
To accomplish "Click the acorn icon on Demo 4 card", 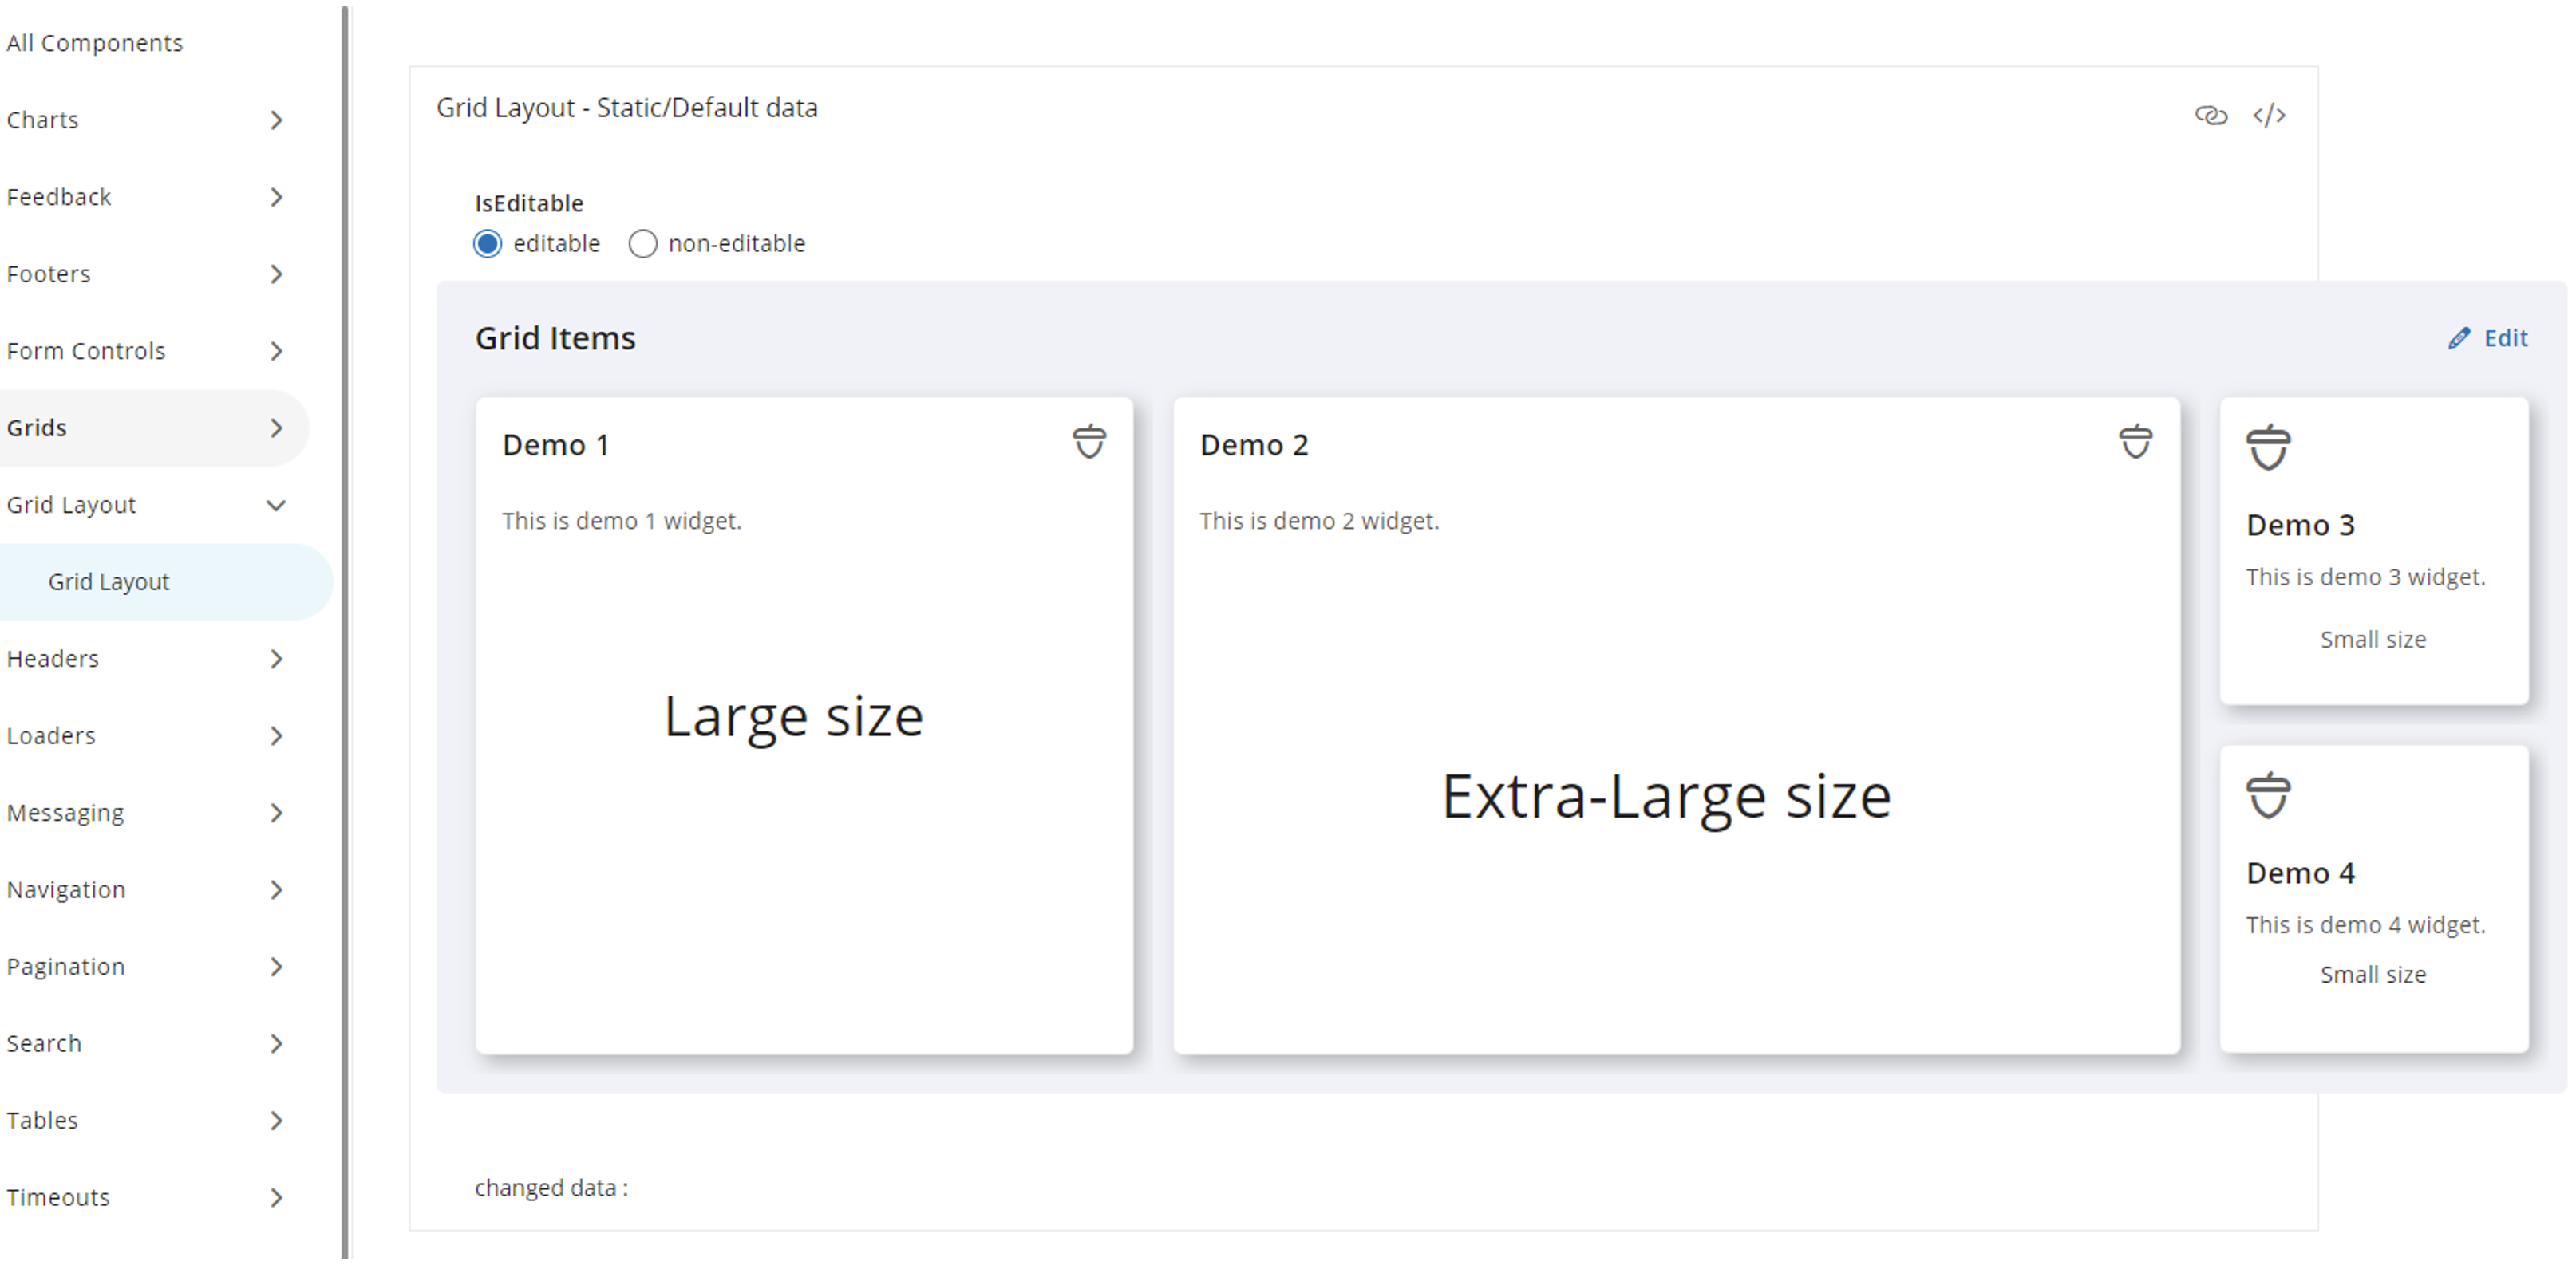I will [2267, 795].
